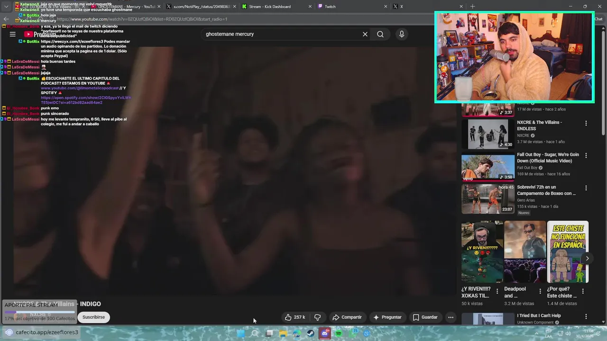Switch to the GHOSTEMANE - Mercury YouTube tab
Image resolution: width=607 pixels, height=341 pixels.
(x=126, y=7)
